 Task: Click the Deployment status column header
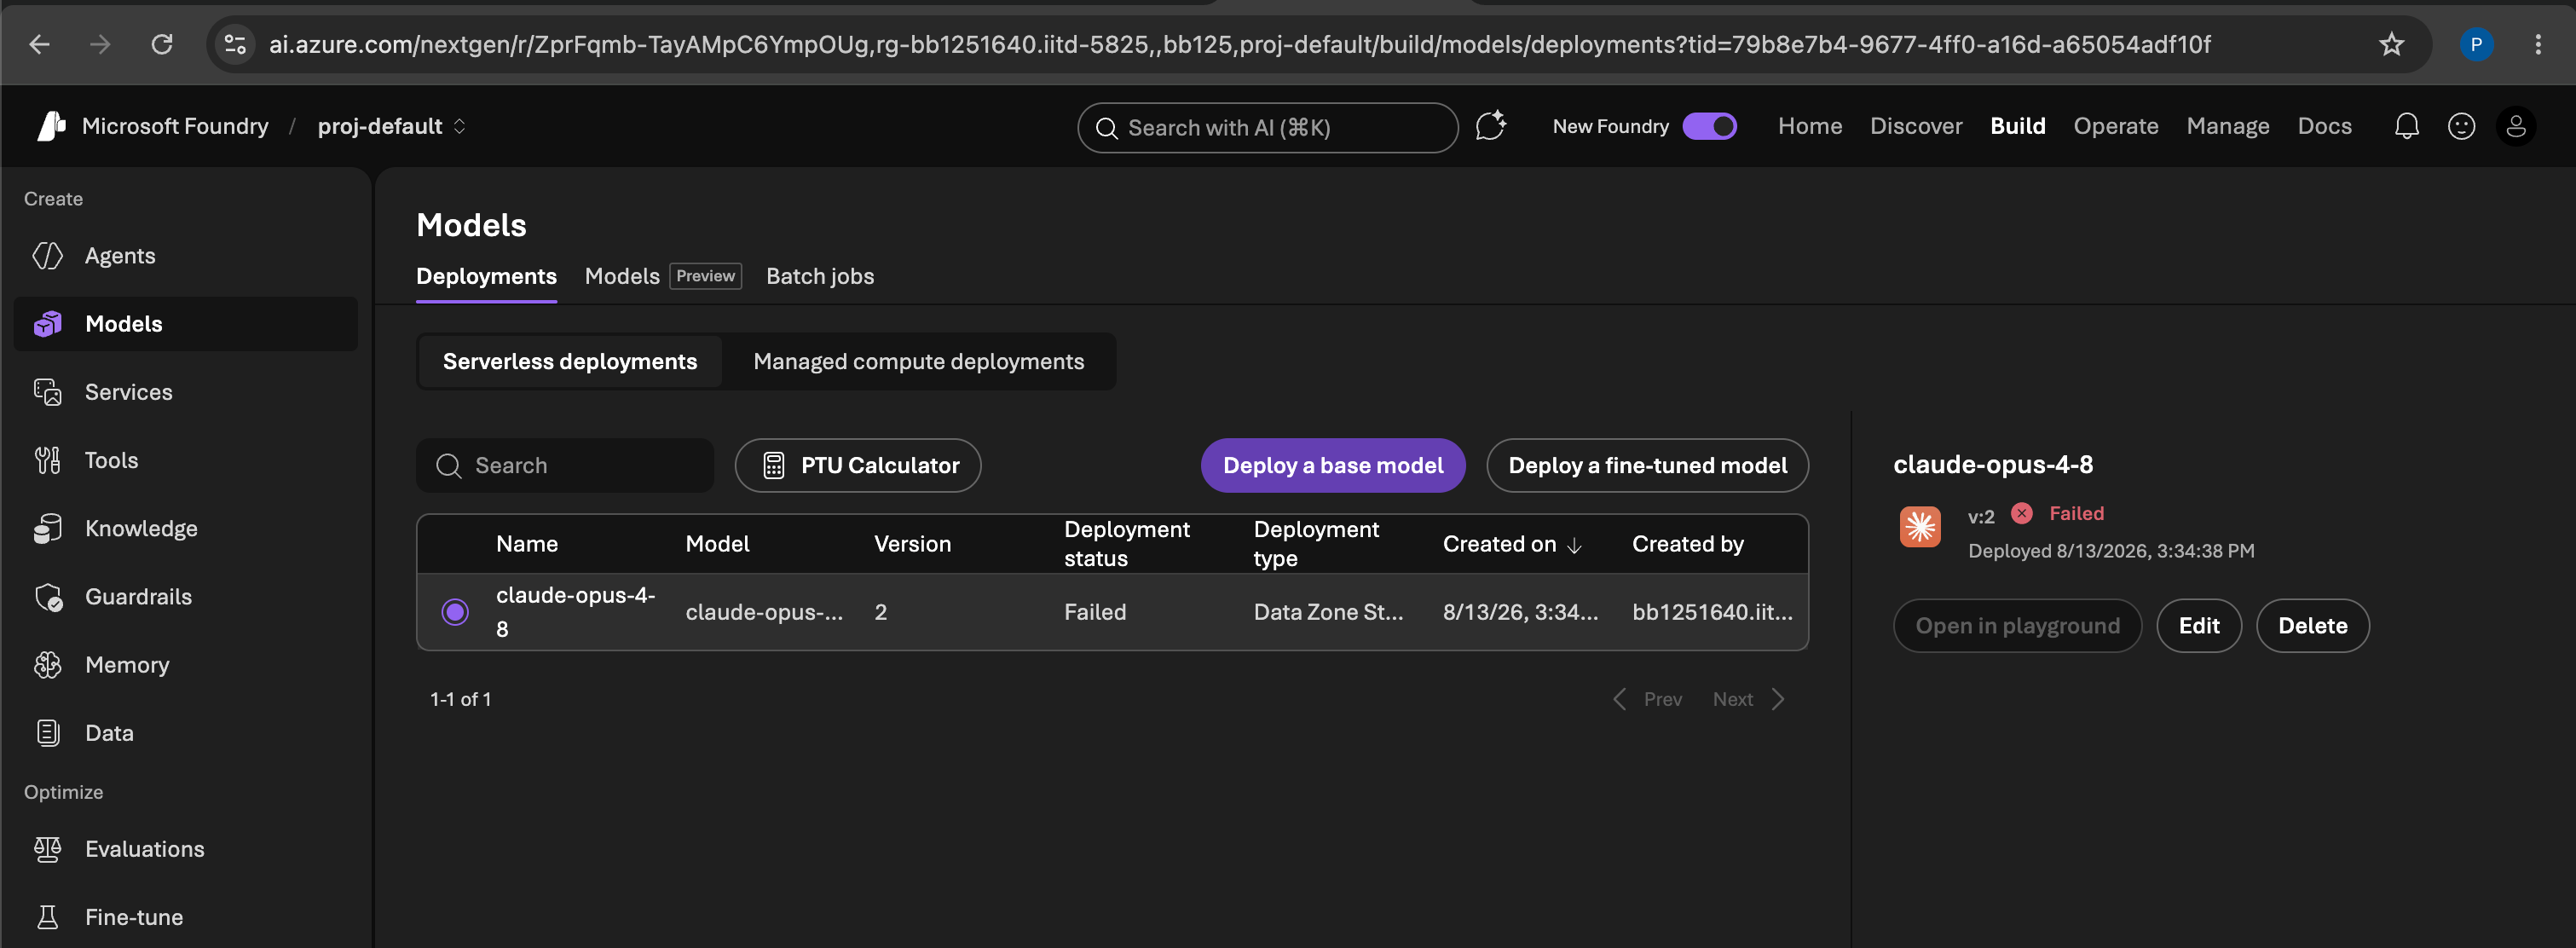click(x=1127, y=544)
